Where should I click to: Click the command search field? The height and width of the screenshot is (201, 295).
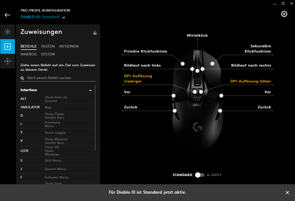coord(58,78)
